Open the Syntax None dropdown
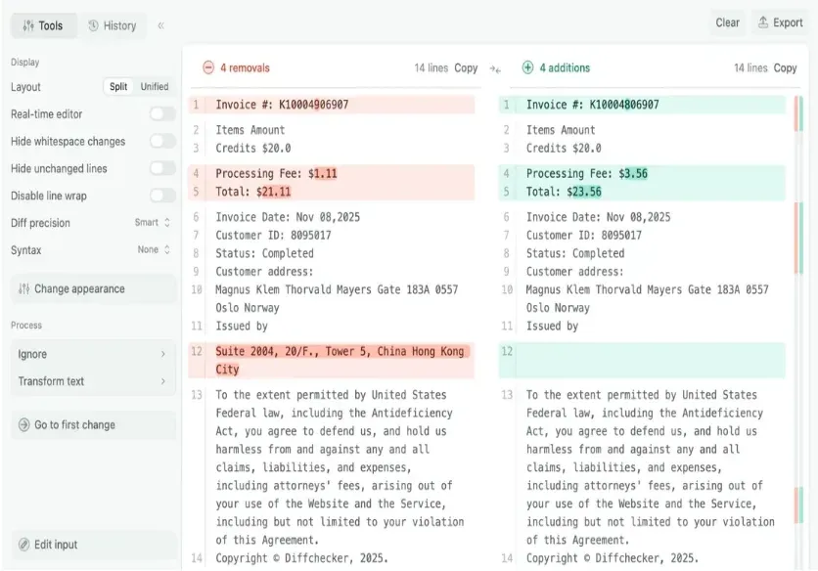The height and width of the screenshot is (571, 818). pos(154,249)
